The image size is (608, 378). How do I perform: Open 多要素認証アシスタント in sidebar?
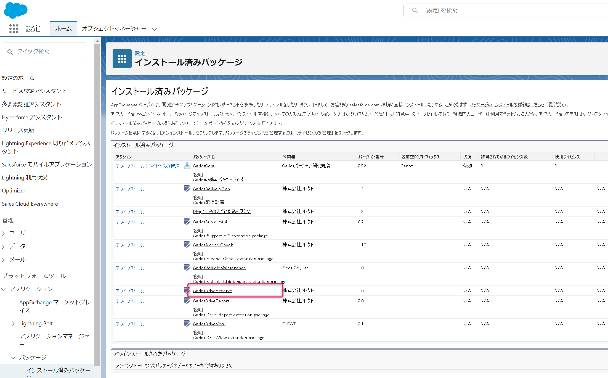(x=31, y=104)
